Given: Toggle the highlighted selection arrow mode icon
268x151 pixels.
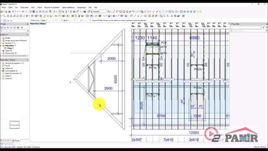Looking at the screenshot, I should tap(60, 11).
